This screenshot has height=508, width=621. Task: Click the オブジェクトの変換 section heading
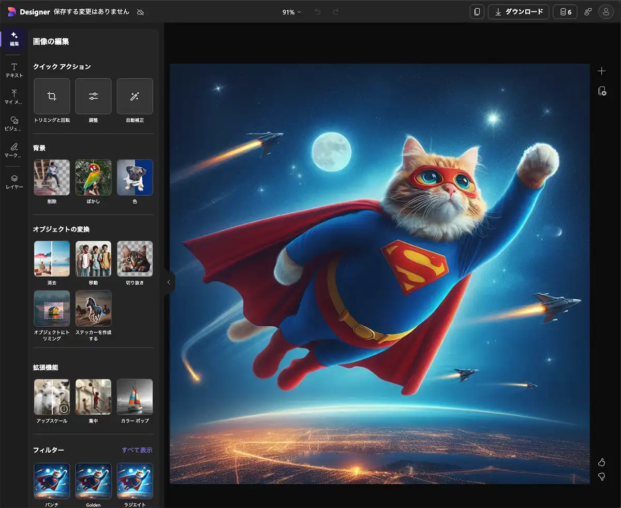point(61,229)
